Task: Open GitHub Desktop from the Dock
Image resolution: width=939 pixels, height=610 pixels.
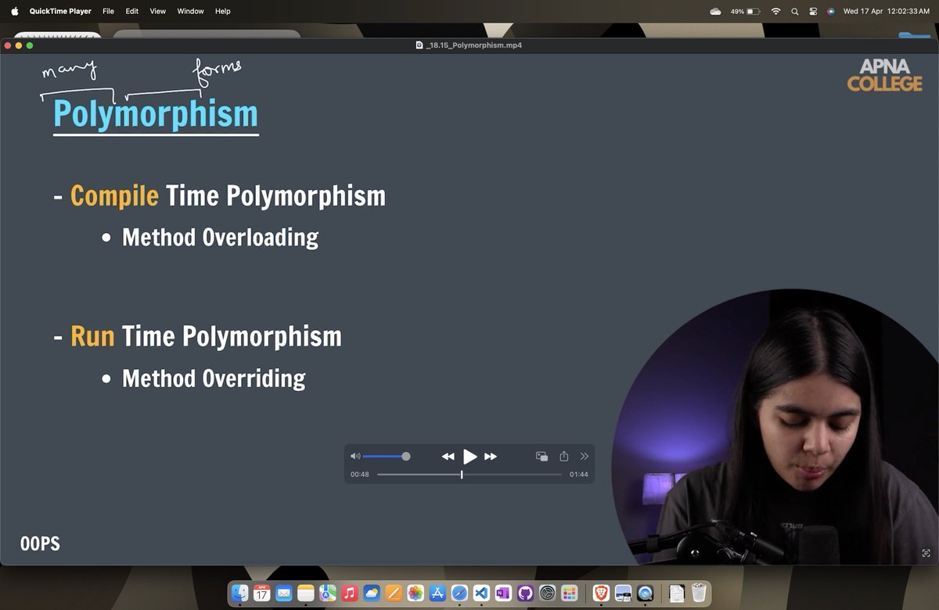Action: coord(525,593)
